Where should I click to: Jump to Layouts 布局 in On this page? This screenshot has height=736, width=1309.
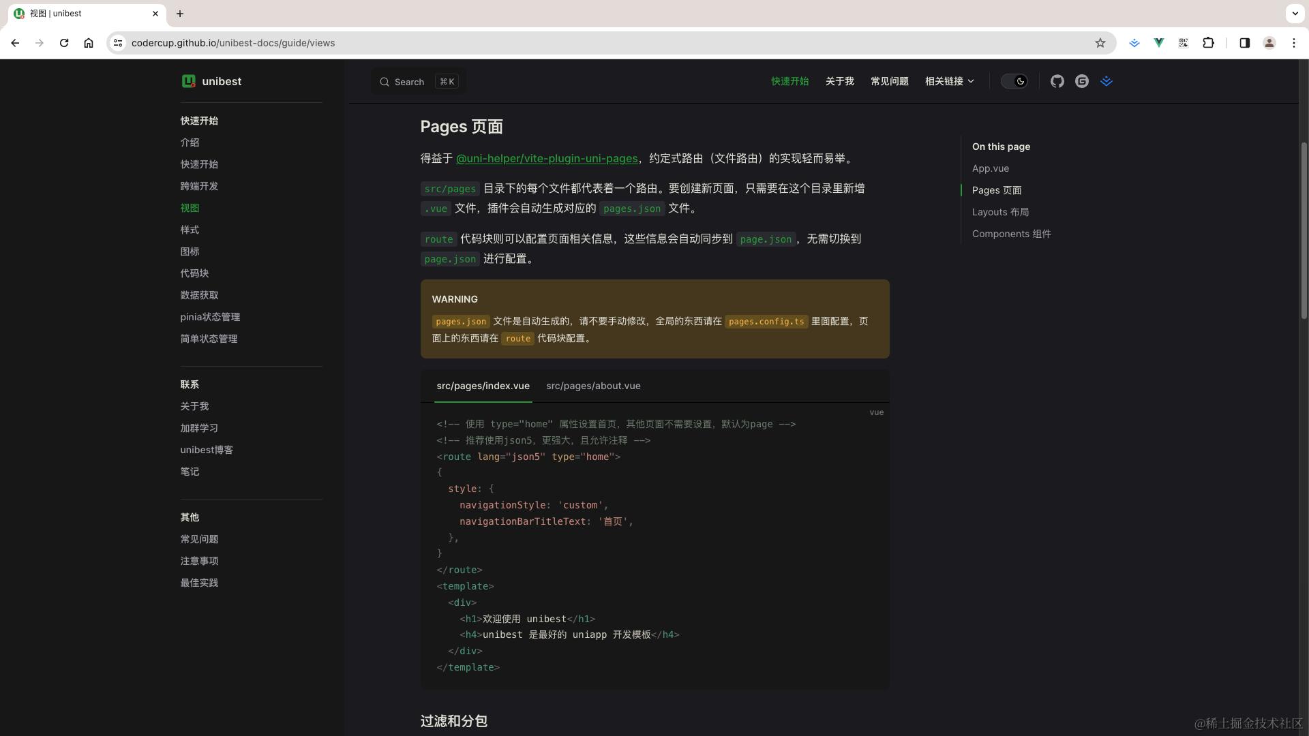[x=1001, y=213]
